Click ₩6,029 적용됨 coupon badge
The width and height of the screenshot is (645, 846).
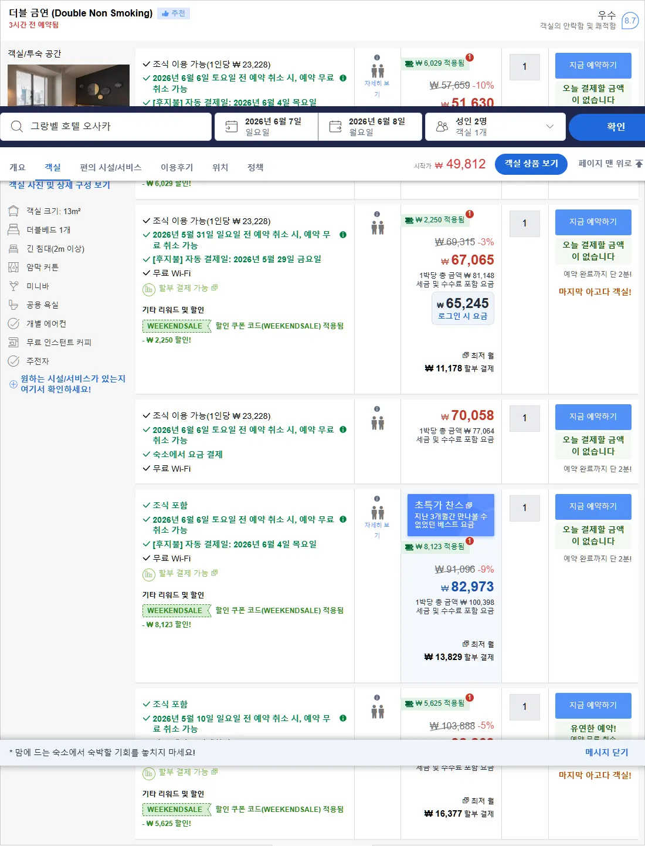pyautogui.click(x=435, y=63)
